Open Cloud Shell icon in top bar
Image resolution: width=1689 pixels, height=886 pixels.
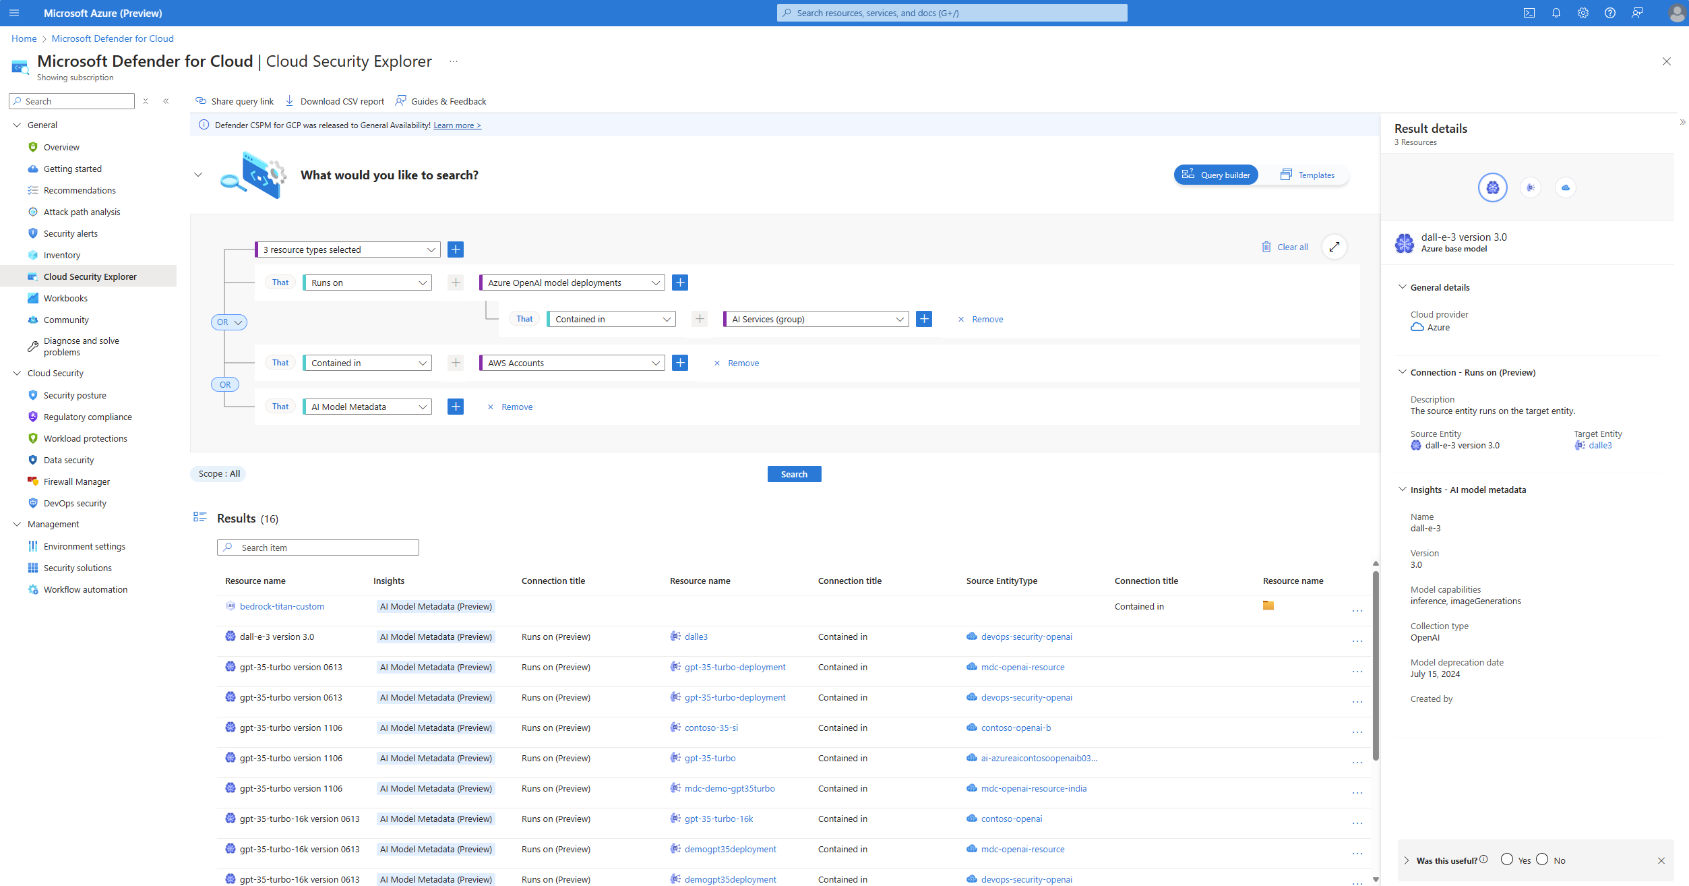[1529, 13]
